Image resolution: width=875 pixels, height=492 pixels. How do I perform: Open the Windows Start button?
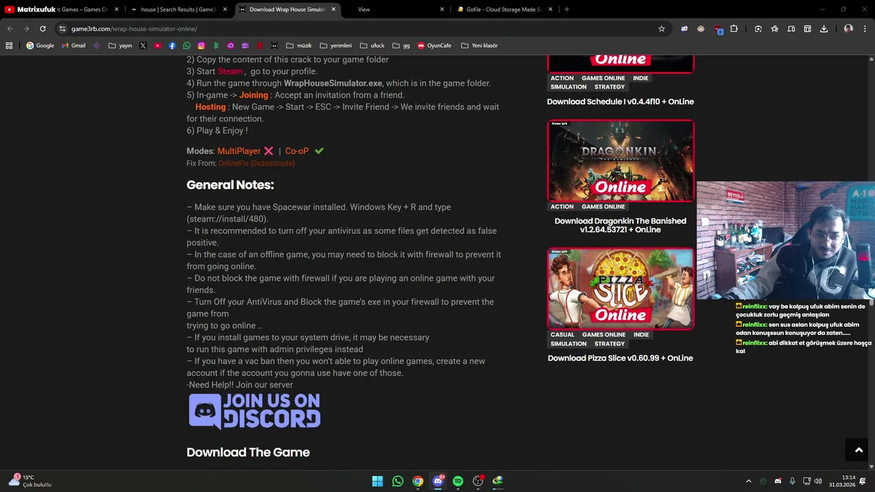click(x=377, y=481)
